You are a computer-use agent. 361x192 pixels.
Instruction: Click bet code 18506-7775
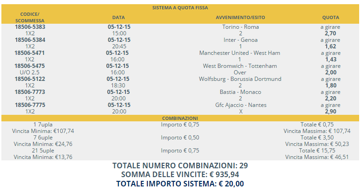tap(30, 105)
